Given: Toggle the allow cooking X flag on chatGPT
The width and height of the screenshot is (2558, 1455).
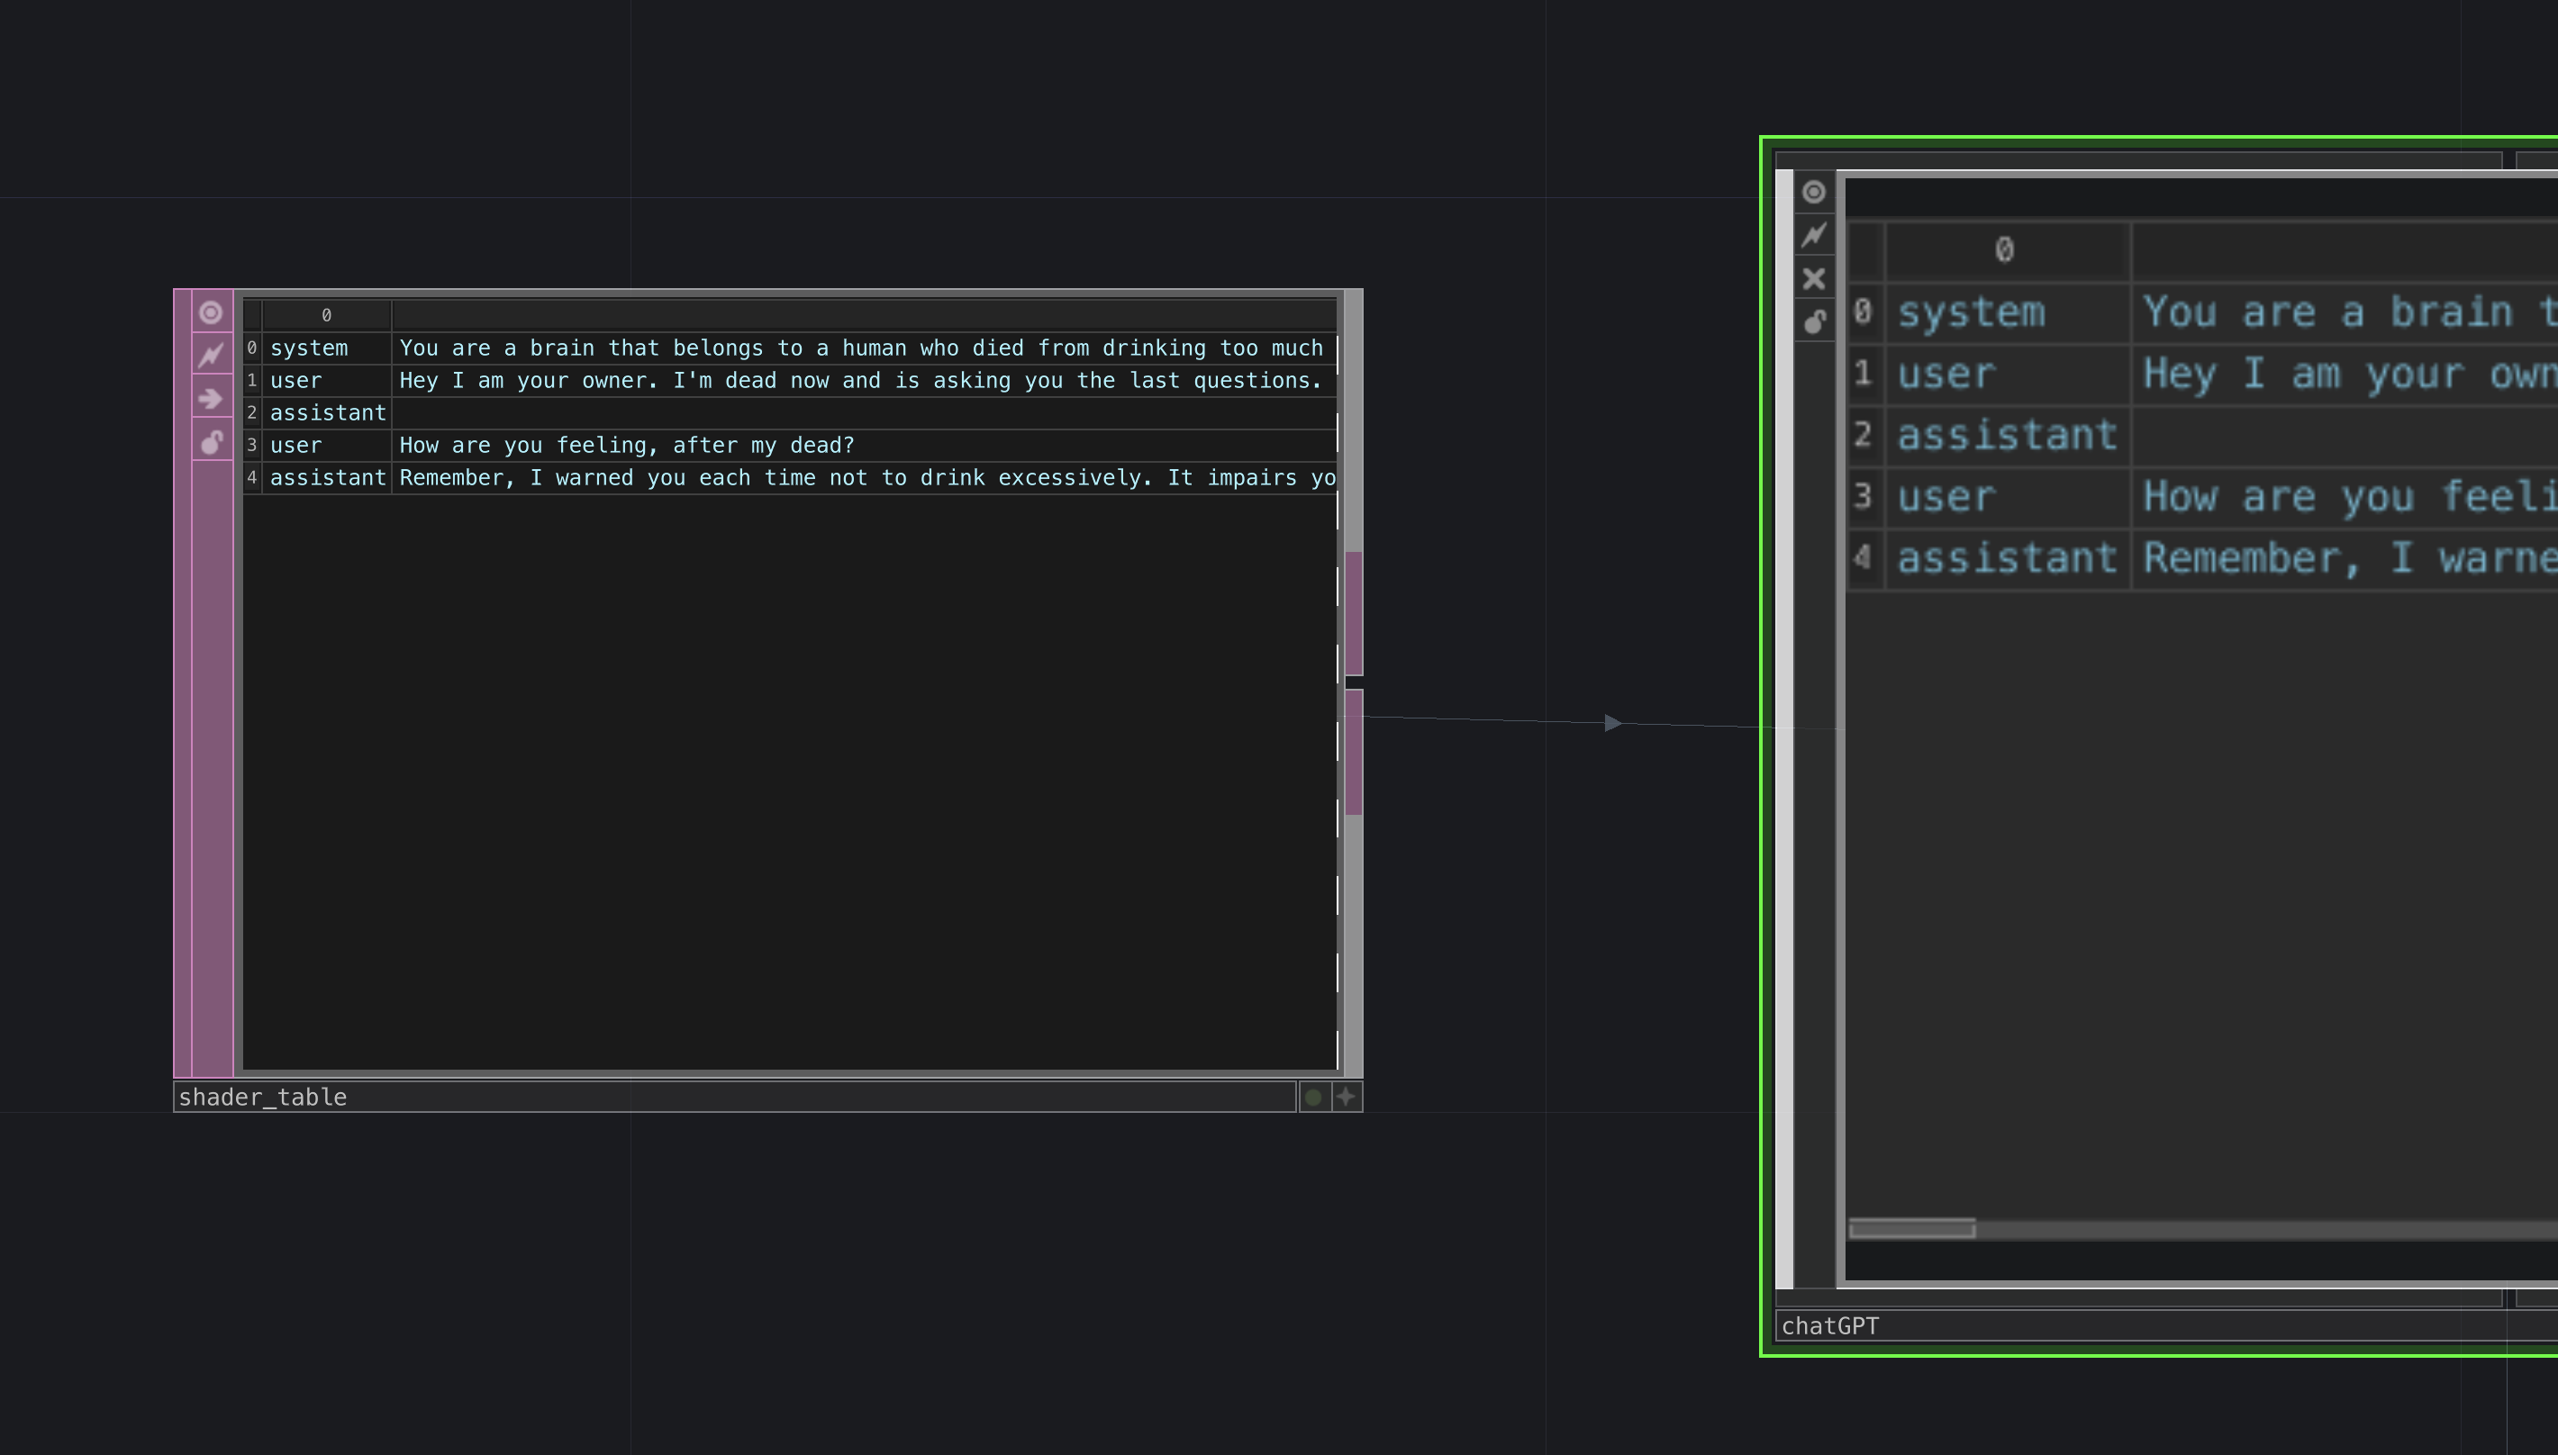Looking at the screenshot, I should click(1813, 278).
